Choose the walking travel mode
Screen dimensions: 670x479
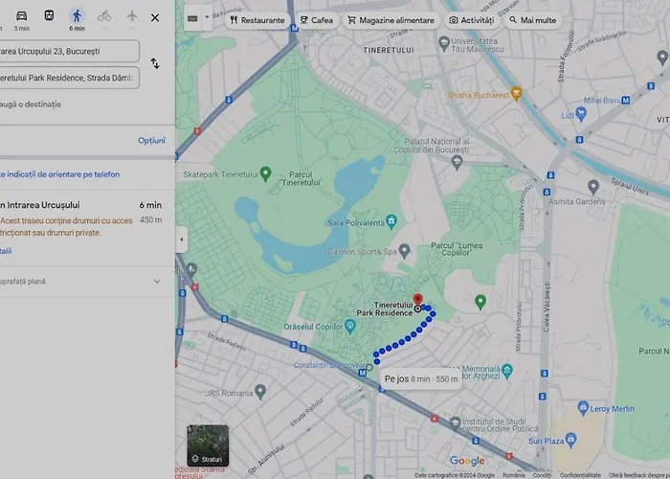[x=77, y=16]
